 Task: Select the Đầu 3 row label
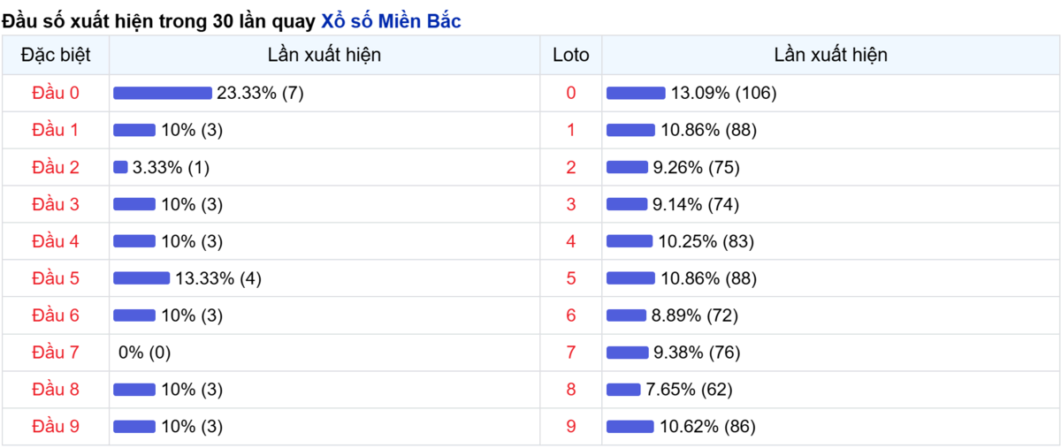pyautogui.click(x=56, y=204)
